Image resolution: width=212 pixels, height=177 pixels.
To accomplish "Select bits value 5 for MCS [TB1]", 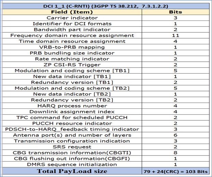I will pos(176,71).
